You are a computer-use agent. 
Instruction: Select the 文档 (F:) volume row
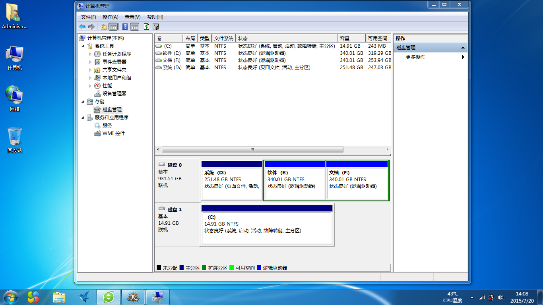coord(273,60)
